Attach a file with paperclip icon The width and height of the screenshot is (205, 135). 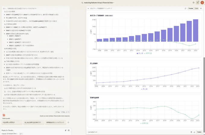coord(66,130)
